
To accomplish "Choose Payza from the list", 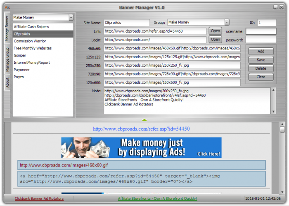I will [x=19, y=77].
